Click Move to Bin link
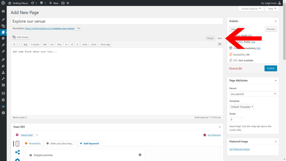 (x=235, y=68)
